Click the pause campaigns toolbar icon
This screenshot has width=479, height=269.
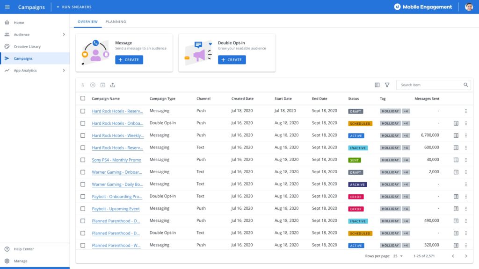point(93,85)
